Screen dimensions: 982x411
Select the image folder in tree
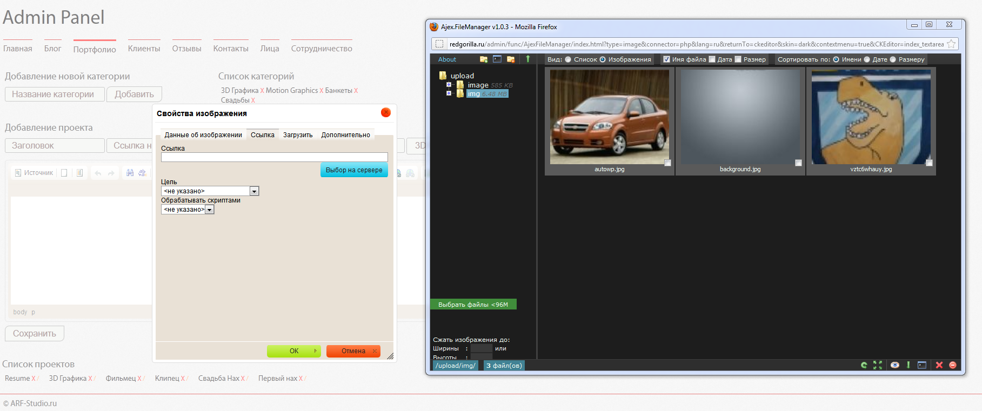[x=478, y=85]
